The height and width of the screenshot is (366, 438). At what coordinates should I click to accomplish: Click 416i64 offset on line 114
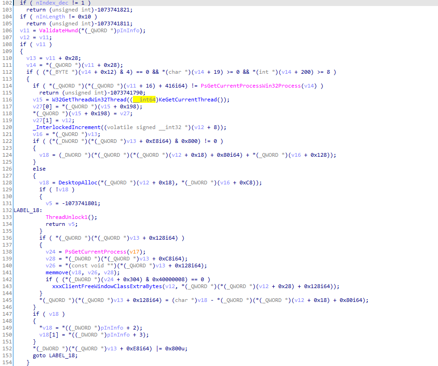pos(175,86)
